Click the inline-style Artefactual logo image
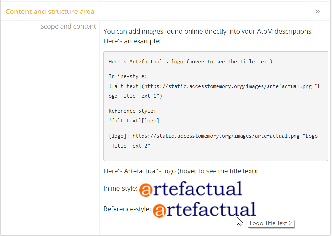The width and height of the screenshot is (332, 236). pyautogui.click(x=191, y=189)
